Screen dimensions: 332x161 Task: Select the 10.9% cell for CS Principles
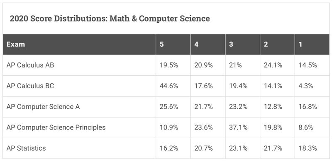(x=173, y=127)
